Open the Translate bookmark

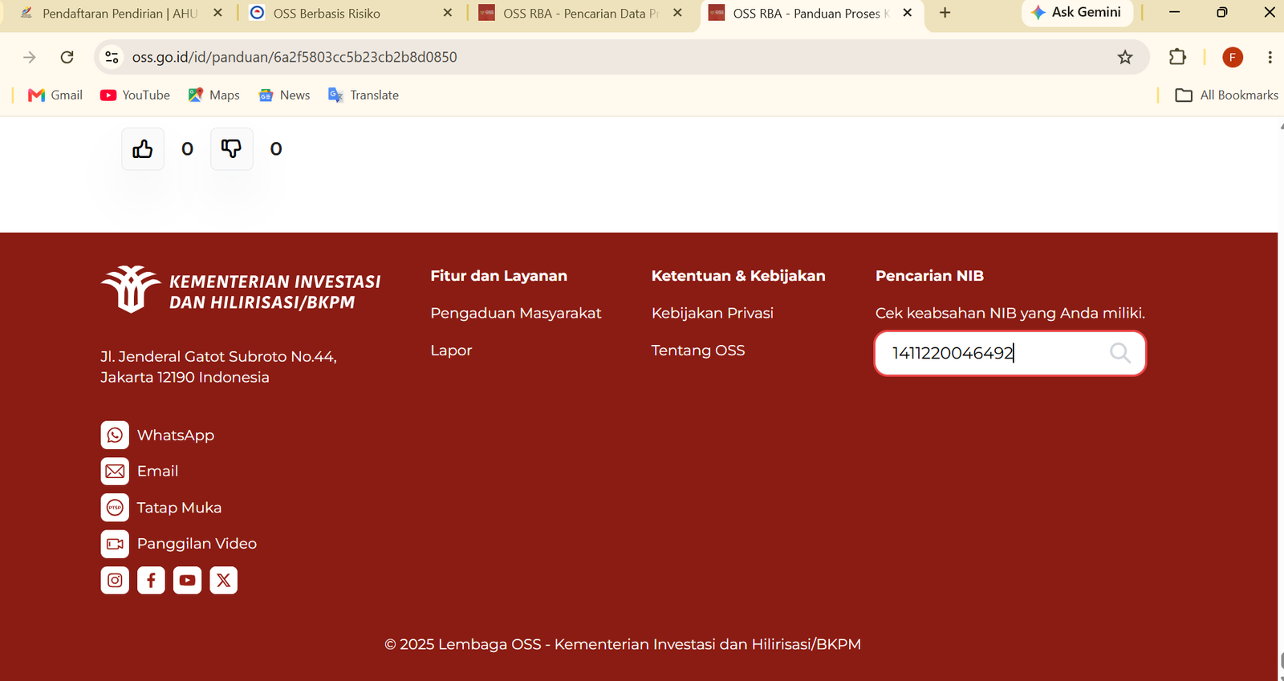click(x=364, y=95)
